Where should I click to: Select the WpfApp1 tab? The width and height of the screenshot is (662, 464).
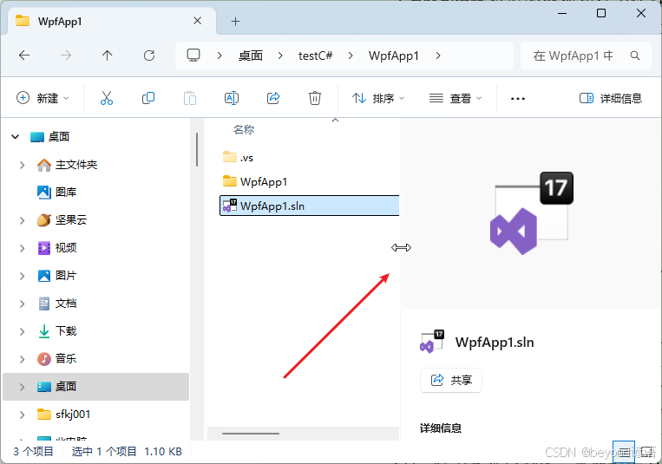coord(112,21)
